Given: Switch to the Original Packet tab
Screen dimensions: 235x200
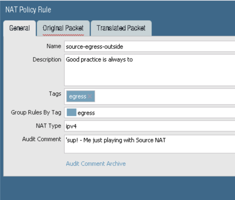Looking at the screenshot, I should click(x=63, y=28).
